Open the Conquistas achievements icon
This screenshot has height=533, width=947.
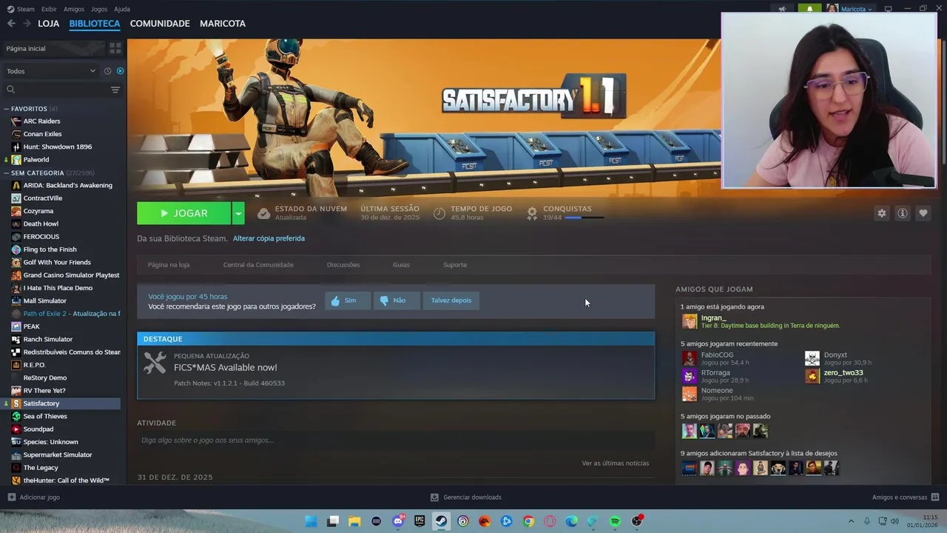point(532,213)
